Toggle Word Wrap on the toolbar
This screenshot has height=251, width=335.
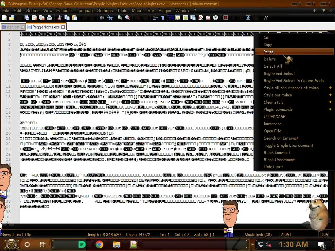click(155, 18)
